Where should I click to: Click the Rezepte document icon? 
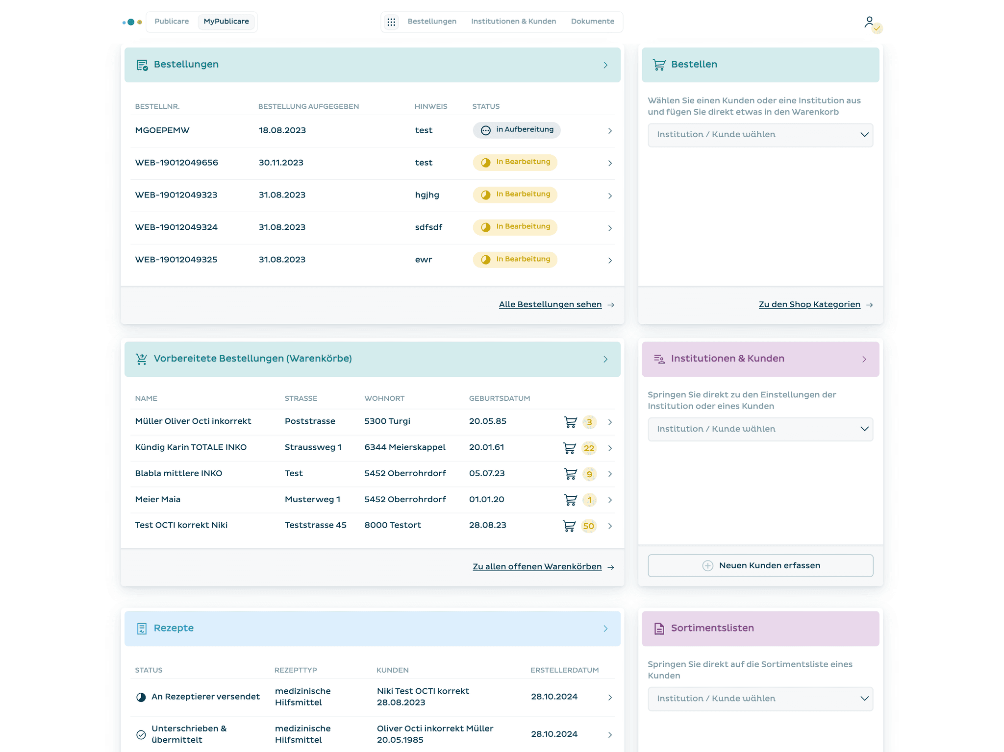142,629
